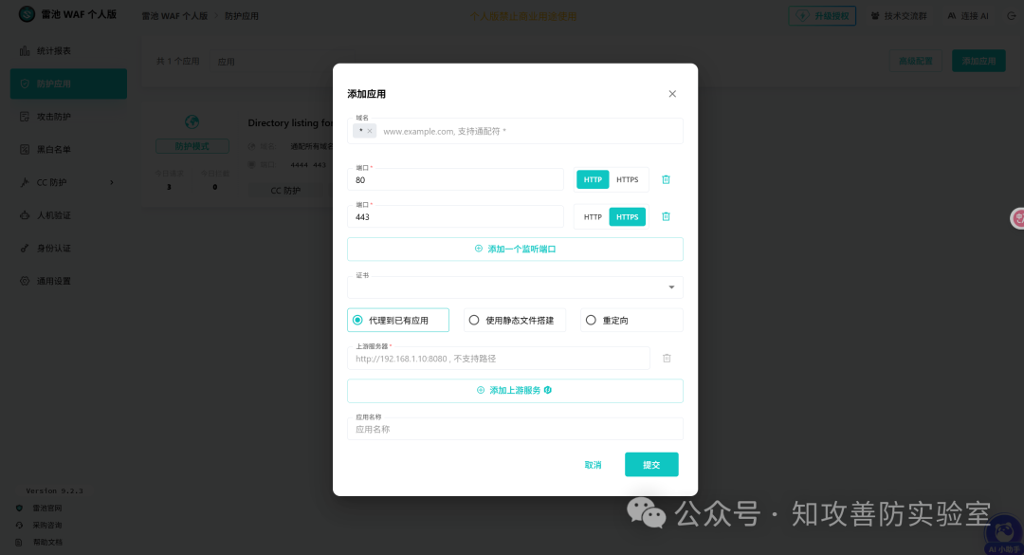The width and height of the screenshot is (1024, 555).
Task: Click 雷池 WAF 个人版 breadcrumb
Action: [174, 16]
